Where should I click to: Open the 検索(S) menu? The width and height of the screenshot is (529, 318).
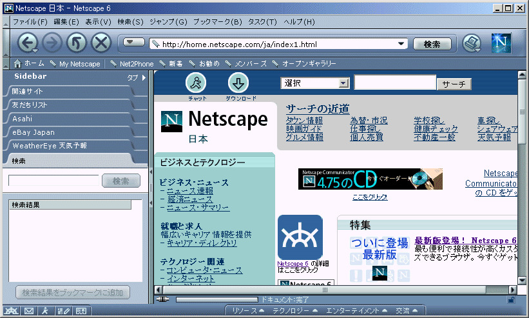pyautogui.click(x=131, y=22)
